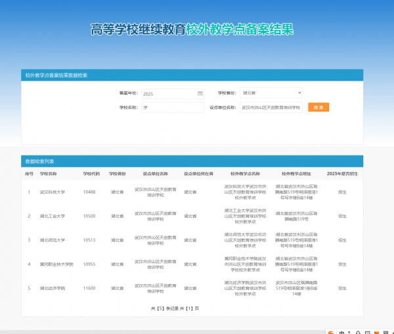Toggle the 中 Chinese/English input mode

point(341,333)
